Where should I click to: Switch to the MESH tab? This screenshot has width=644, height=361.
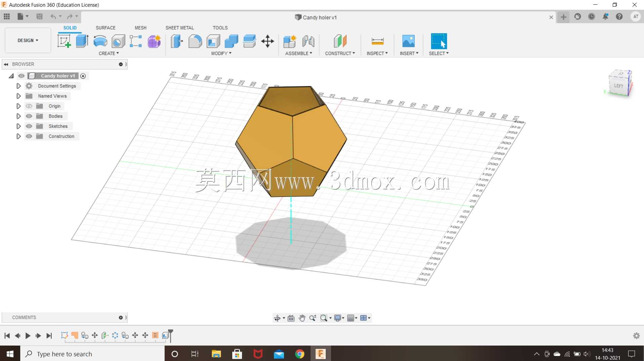[140, 28]
